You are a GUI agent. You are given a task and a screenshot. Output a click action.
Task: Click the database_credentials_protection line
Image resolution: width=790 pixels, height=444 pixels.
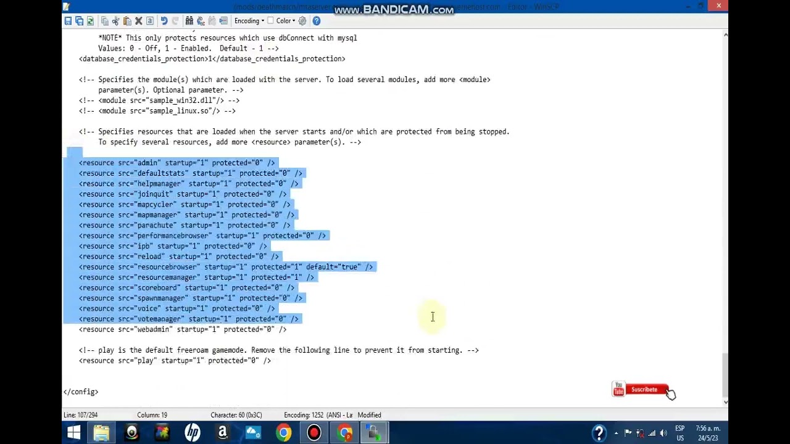[212, 59]
